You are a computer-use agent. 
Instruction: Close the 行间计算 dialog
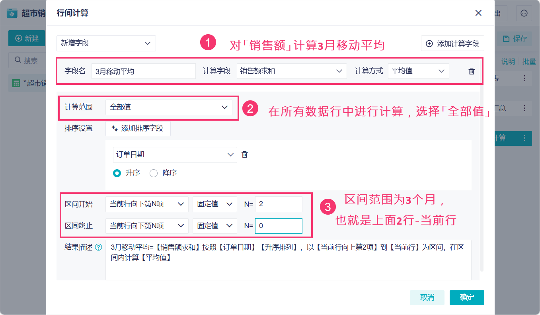click(478, 13)
